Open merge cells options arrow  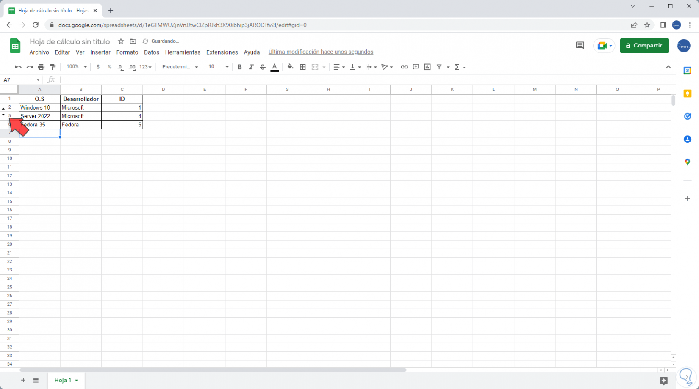[x=324, y=67]
